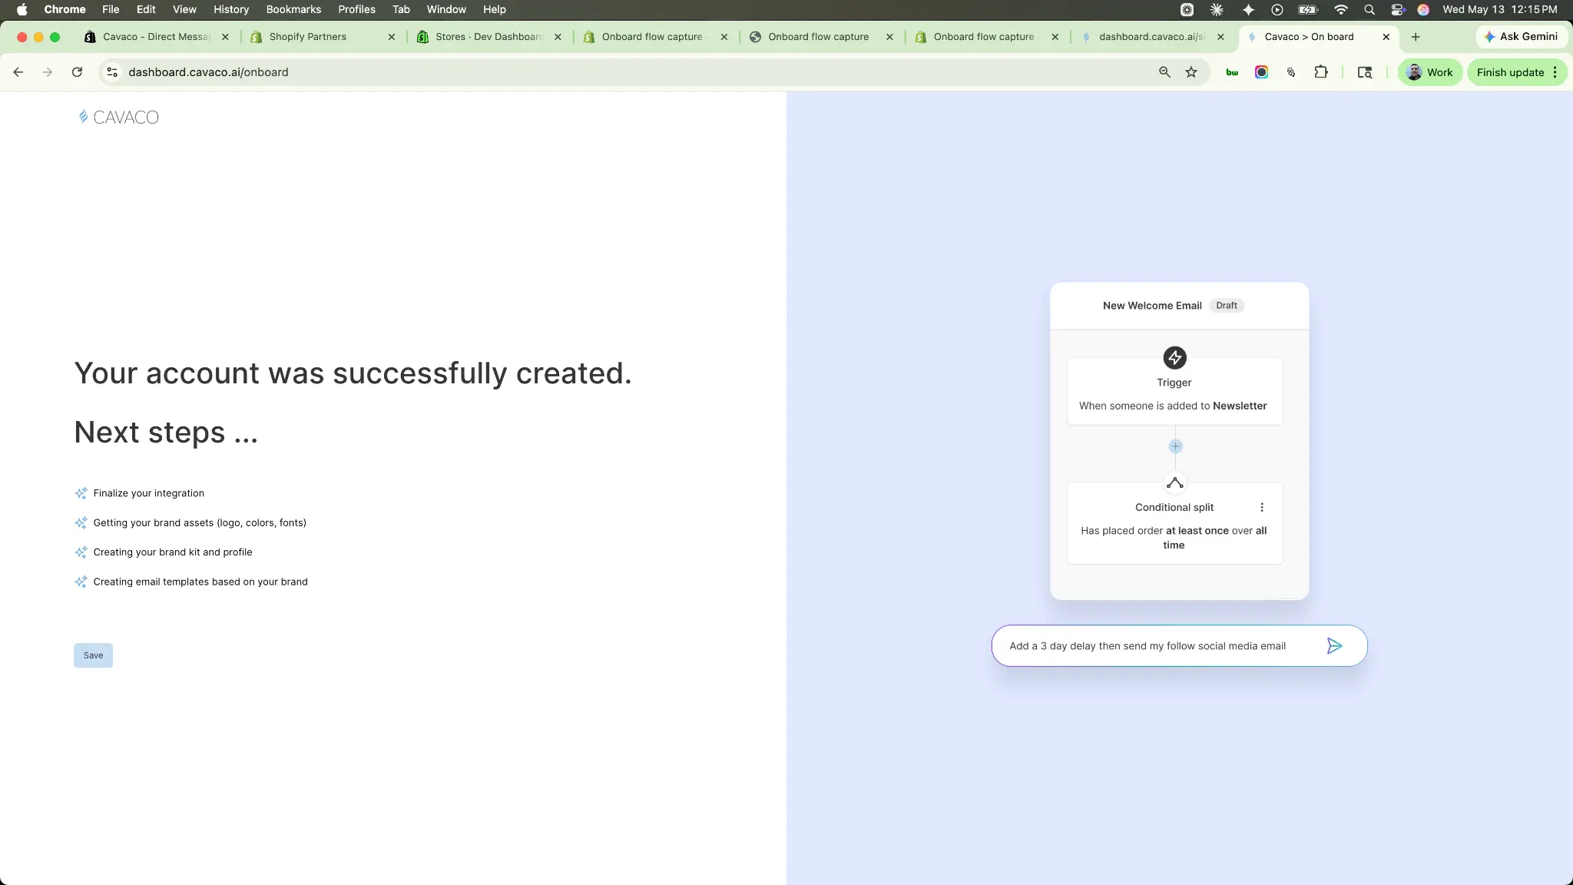The image size is (1573, 885).
Task: Open the Conditional split three-dot menu
Action: click(x=1262, y=507)
